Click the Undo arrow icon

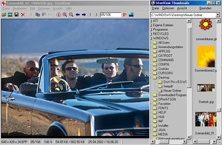coord(50,15)
